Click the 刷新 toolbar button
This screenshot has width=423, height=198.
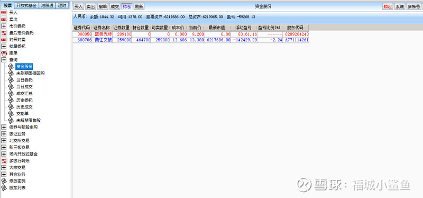point(139,6)
